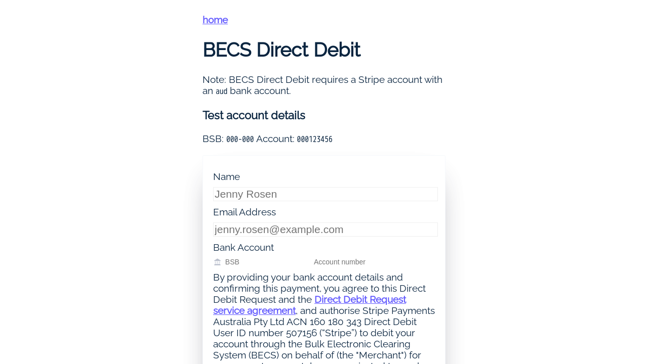Click the bank icon beside BSB
Viewport: 648px width, 364px height.
tap(217, 262)
